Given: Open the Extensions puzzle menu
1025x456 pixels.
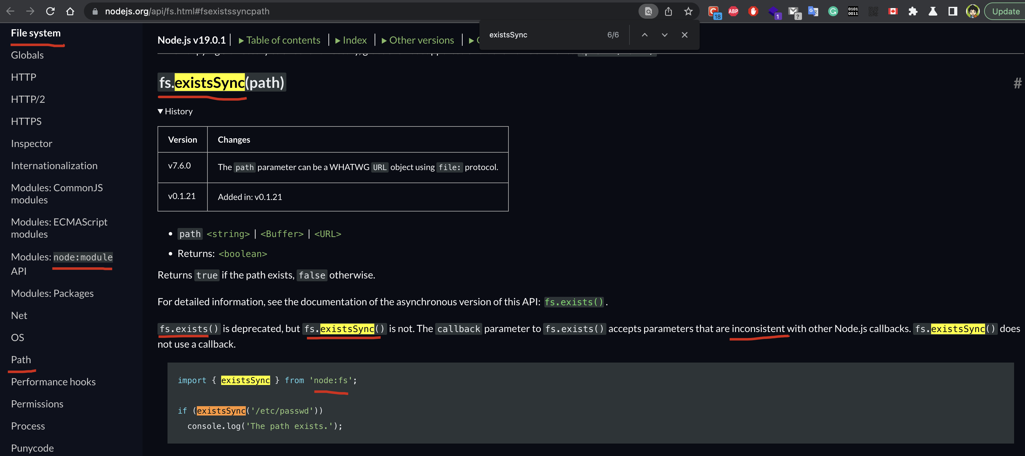Looking at the screenshot, I should click(913, 12).
